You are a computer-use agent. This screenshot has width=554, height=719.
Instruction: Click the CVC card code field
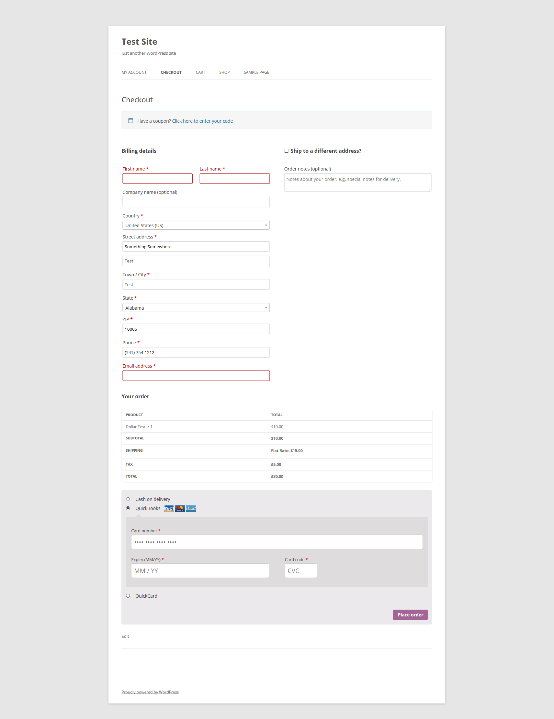301,571
